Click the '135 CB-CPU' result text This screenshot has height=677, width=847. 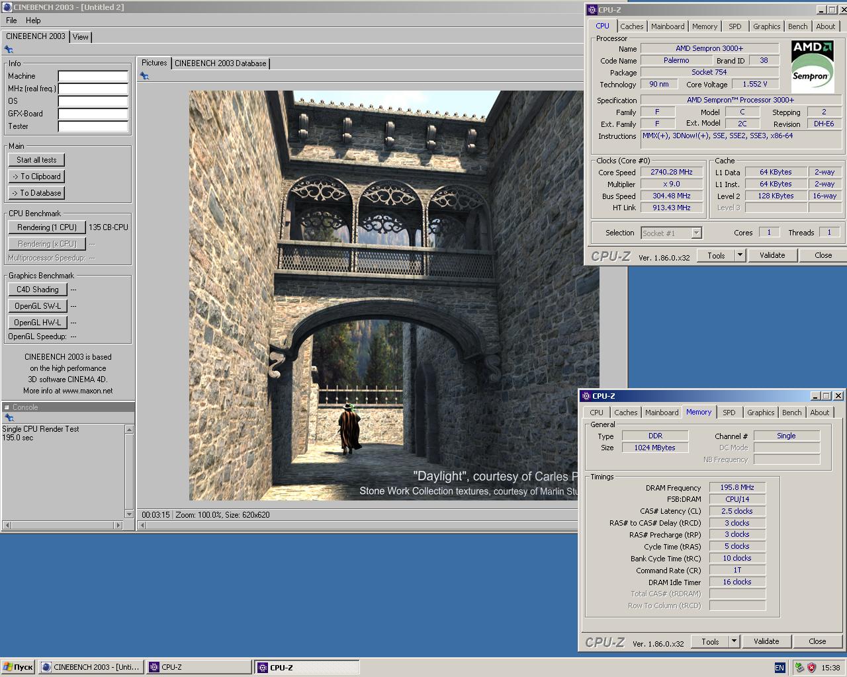109,227
